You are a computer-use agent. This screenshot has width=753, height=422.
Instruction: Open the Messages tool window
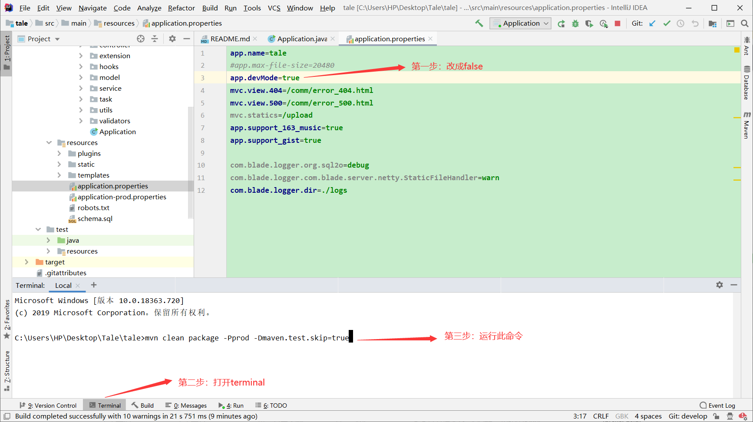[186, 406]
